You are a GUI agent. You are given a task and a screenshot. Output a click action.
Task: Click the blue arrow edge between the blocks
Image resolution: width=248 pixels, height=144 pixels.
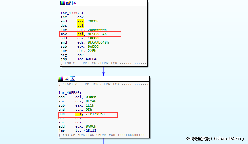[103, 71]
